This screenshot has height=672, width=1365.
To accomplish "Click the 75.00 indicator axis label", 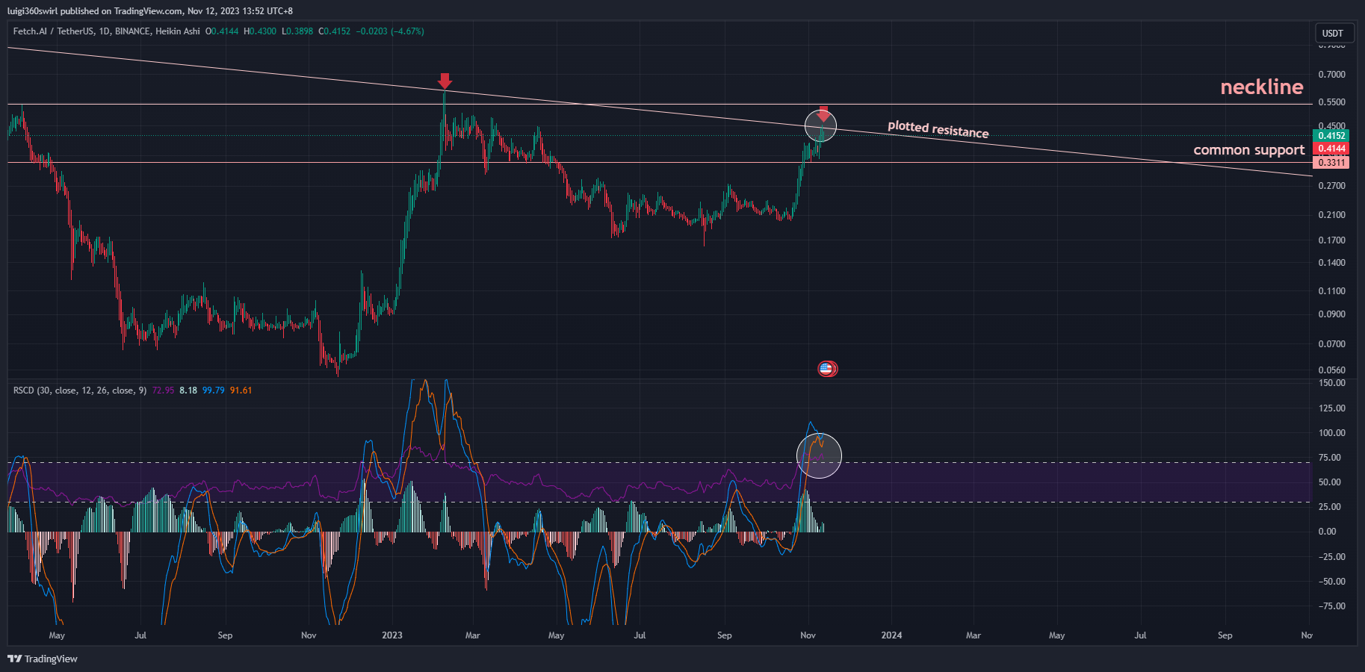I will (1329, 458).
